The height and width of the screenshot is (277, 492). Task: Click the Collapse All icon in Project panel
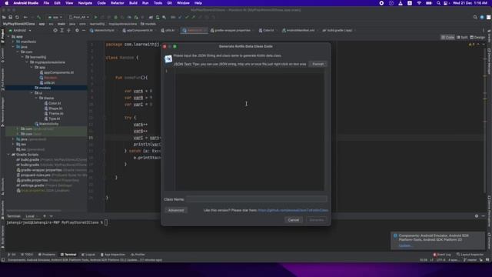[68, 31]
